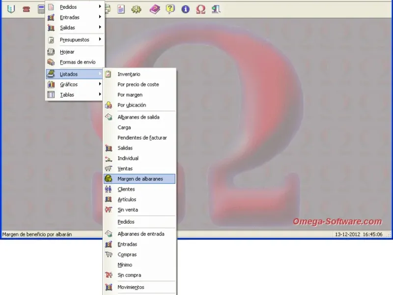Click the exit door toolbar icon
The height and width of the screenshot is (295, 393).
(216, 9)
